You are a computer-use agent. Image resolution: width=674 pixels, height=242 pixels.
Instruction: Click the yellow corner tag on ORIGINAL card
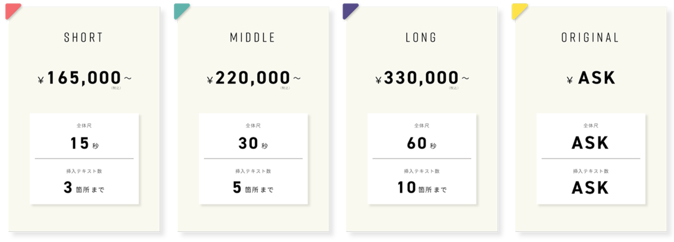pos(518,10)
